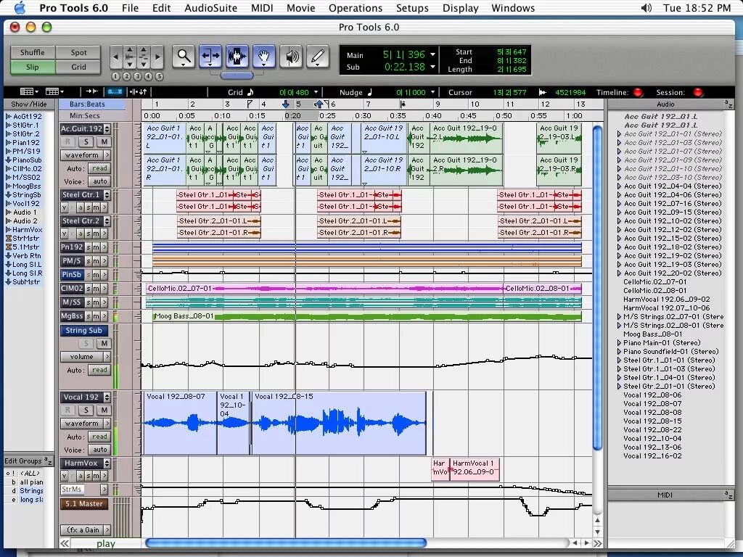Click the Tab to Transients icon
The image size is (743, 557).
tap(91, 91)
